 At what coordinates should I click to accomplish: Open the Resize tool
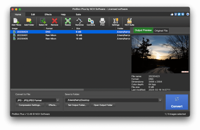click(68, 22)
